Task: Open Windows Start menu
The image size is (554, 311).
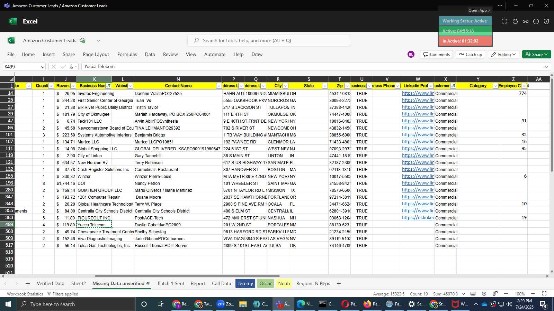Action: [x=8, y=304]
